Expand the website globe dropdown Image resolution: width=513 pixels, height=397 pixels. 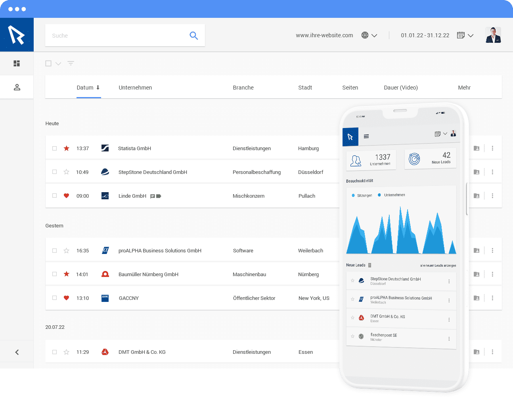coord(369,35)
